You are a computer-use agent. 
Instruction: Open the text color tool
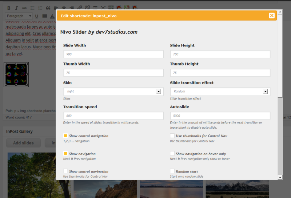[x=52, y=16]
